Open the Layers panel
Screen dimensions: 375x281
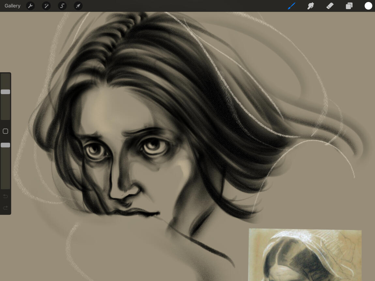click(x=349, y=6)
